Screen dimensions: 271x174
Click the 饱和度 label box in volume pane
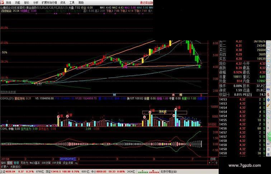pyautogui.click(x=165, y=112)
